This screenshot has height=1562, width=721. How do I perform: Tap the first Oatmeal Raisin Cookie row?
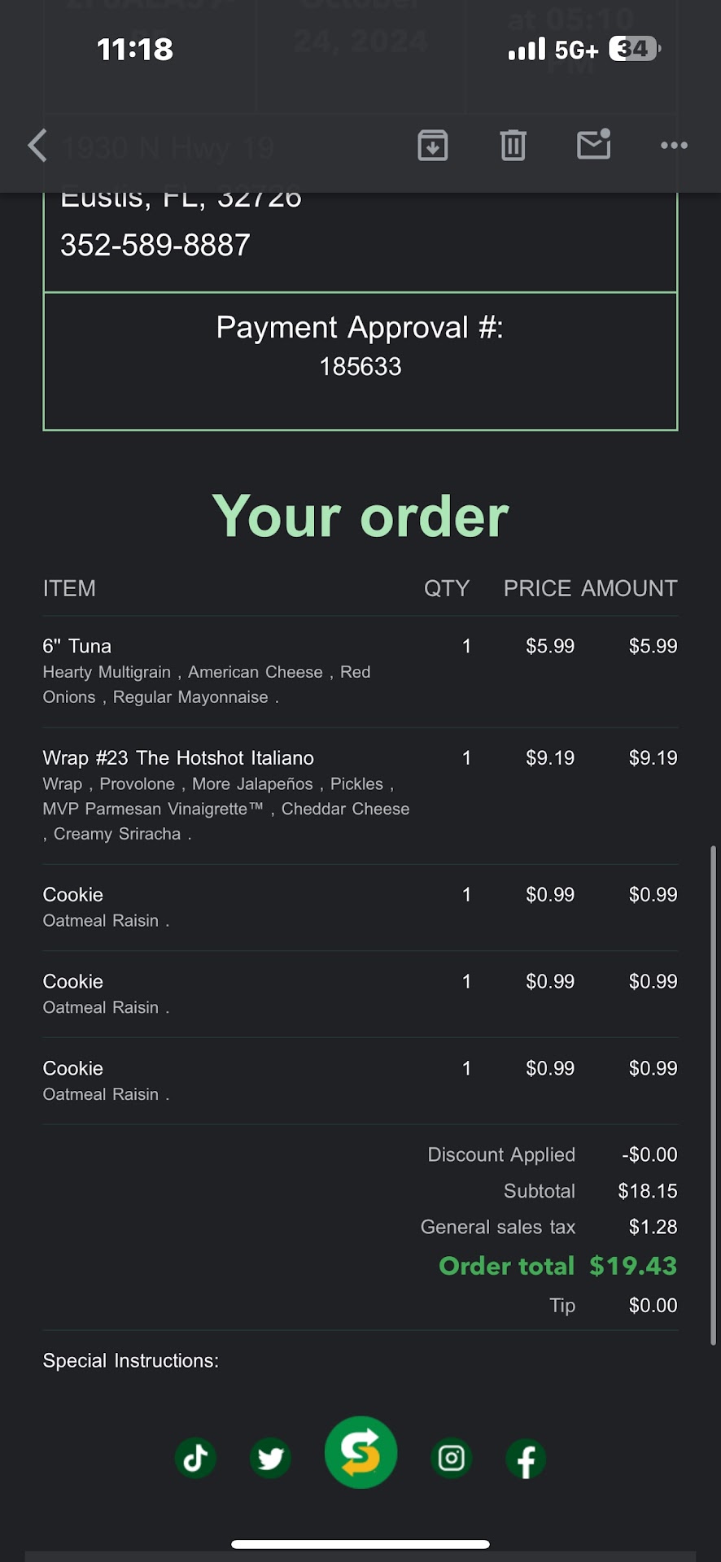pyautogui.click(x=73, y=895)
